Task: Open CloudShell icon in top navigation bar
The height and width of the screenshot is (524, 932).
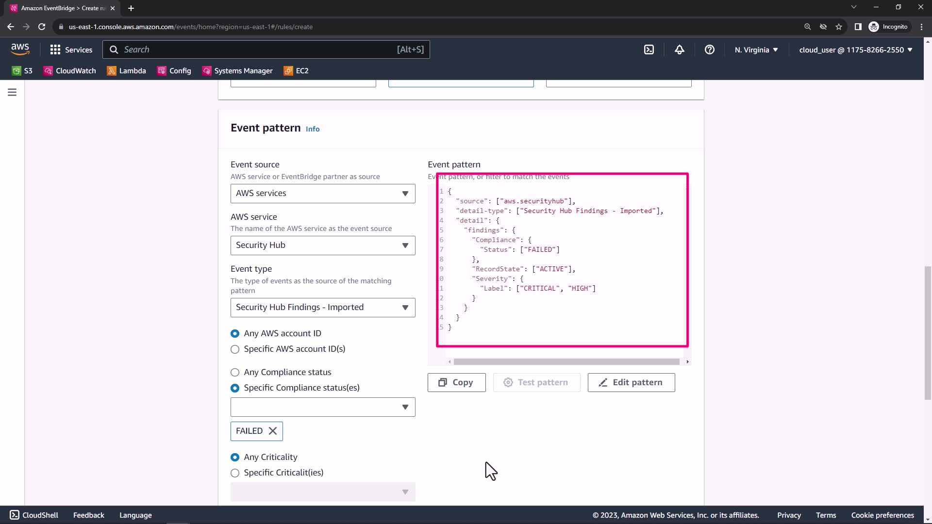Action: (x=649, y=49)
